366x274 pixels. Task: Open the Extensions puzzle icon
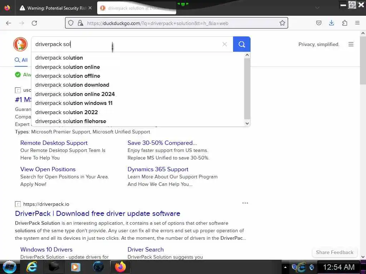(345, 23)
